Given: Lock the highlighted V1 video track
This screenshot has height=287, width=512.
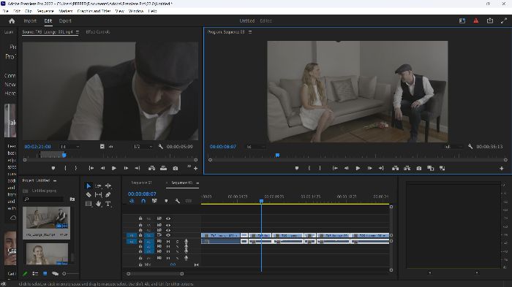Looking at the screenshot, I should pos(140,235).
